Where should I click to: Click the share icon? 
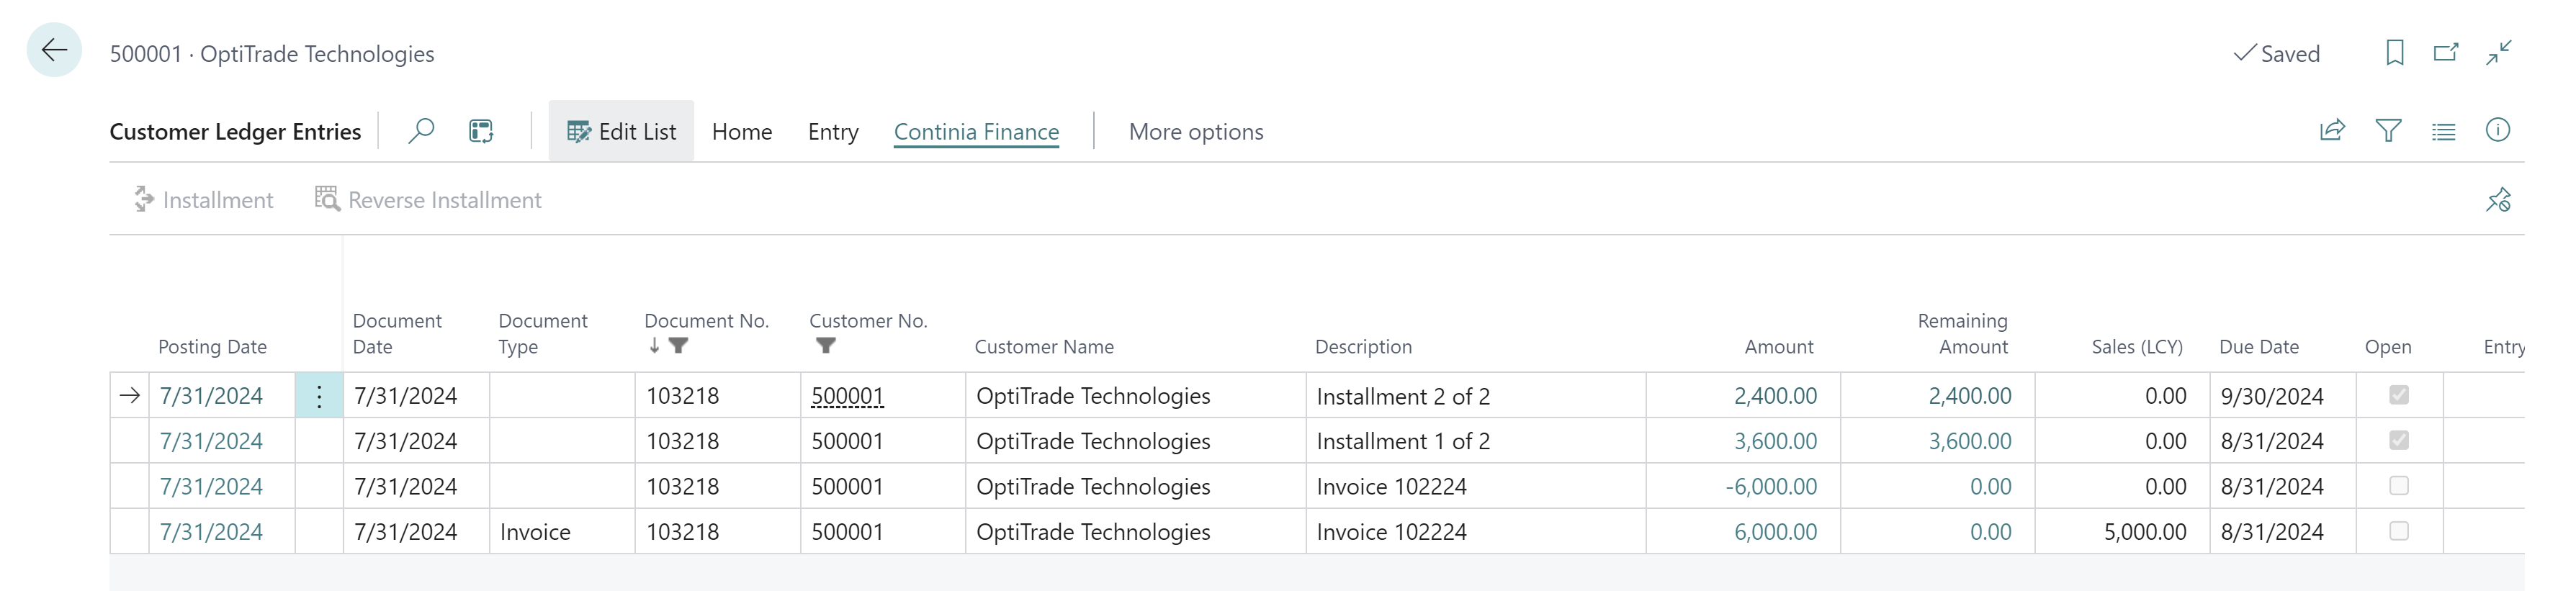coord(2332,130)
